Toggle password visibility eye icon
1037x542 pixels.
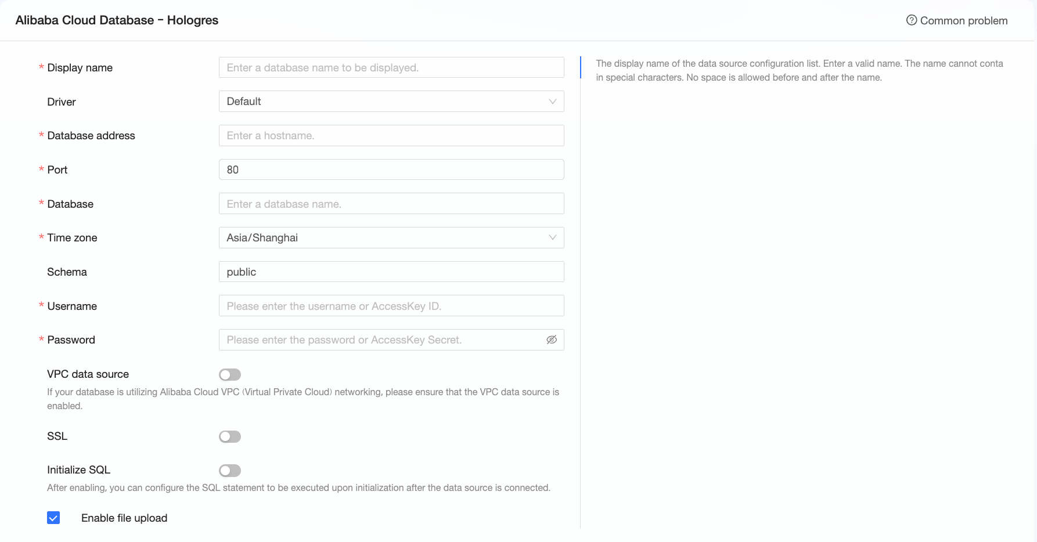coord(552,340)
